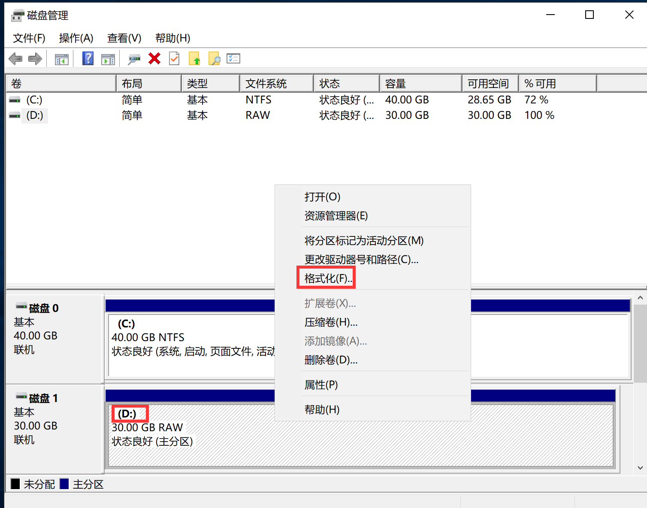Click the show/hide action pane icon

pyautogui.click(x=108, y=59)
